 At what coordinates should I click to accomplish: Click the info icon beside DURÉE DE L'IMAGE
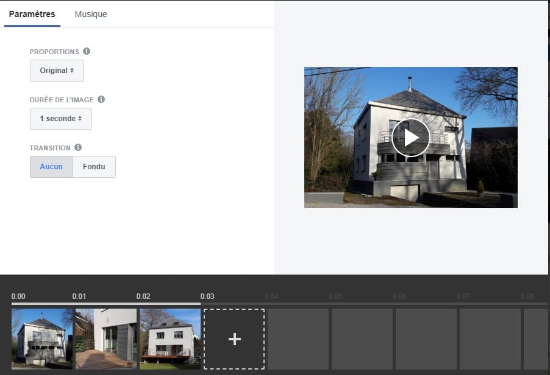[101, 99]
